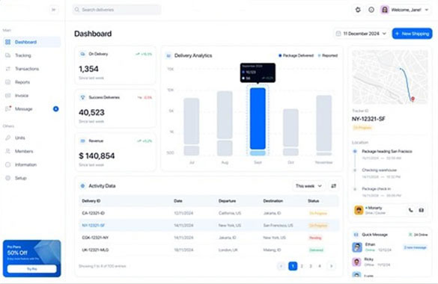438x284 pixels.
Task: Click the On Delivery card icon
Action: point(82,54)
